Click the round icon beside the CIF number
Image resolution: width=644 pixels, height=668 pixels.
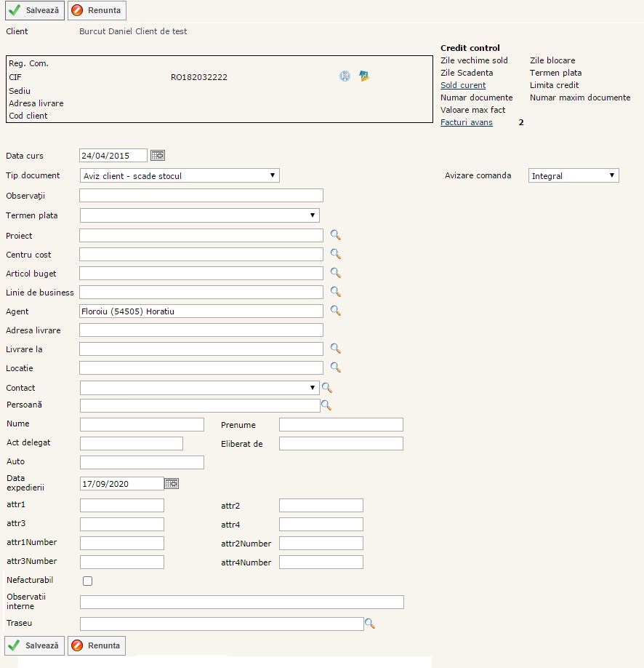[345, 76]
